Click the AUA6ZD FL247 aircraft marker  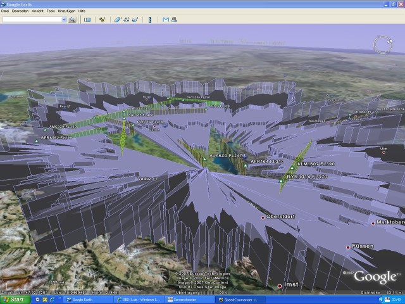click(x=204, y=159)
